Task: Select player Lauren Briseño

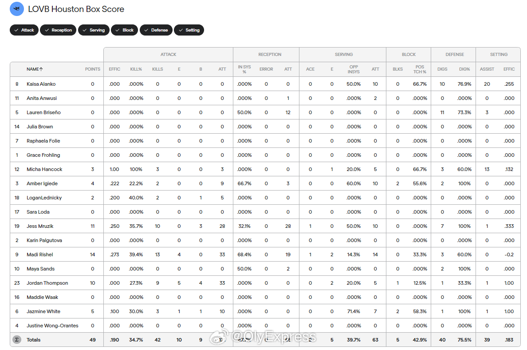Action: coord(43,112)
